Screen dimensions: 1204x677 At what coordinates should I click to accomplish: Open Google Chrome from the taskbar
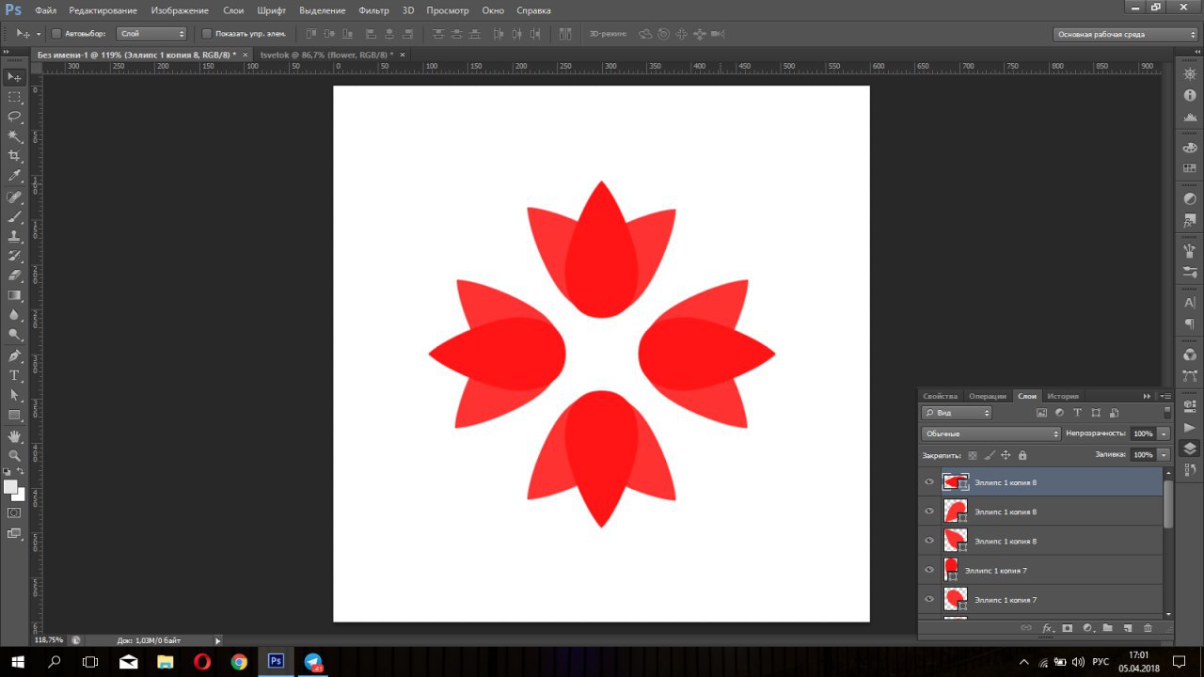coord(239,662)
